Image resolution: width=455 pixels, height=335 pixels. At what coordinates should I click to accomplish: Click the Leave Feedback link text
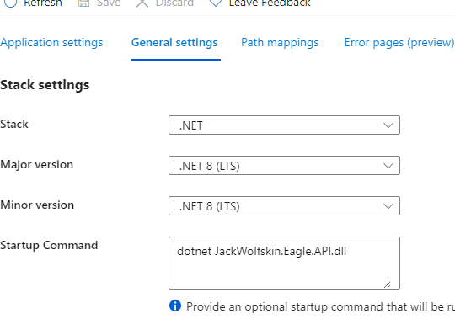pos(270,3)
